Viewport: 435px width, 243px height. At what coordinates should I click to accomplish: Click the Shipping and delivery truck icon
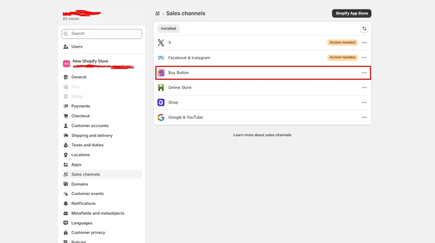[x=66, y=135]
